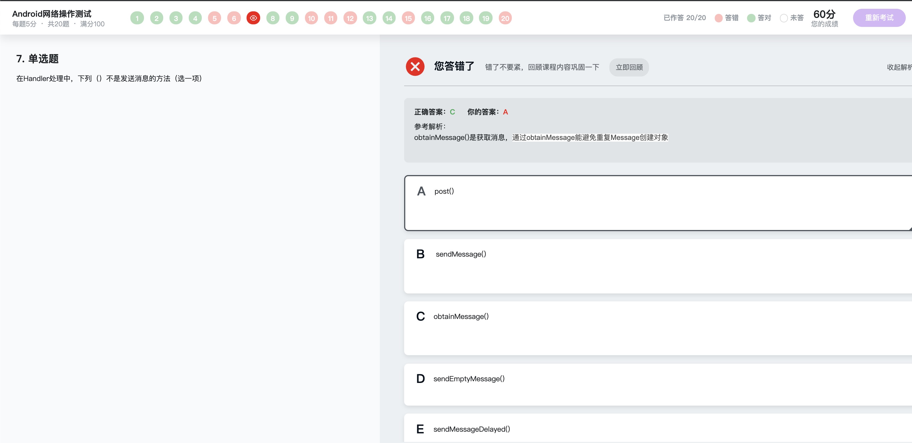Click the 立即回顾 review button
Image resolution: width=912 pixels, height=443 pixels.
(x=629, y=67)
